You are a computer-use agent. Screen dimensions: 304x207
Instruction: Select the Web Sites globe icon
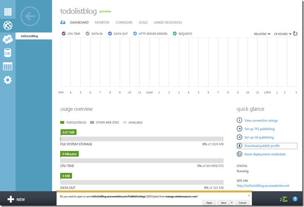tap(8, 25)
